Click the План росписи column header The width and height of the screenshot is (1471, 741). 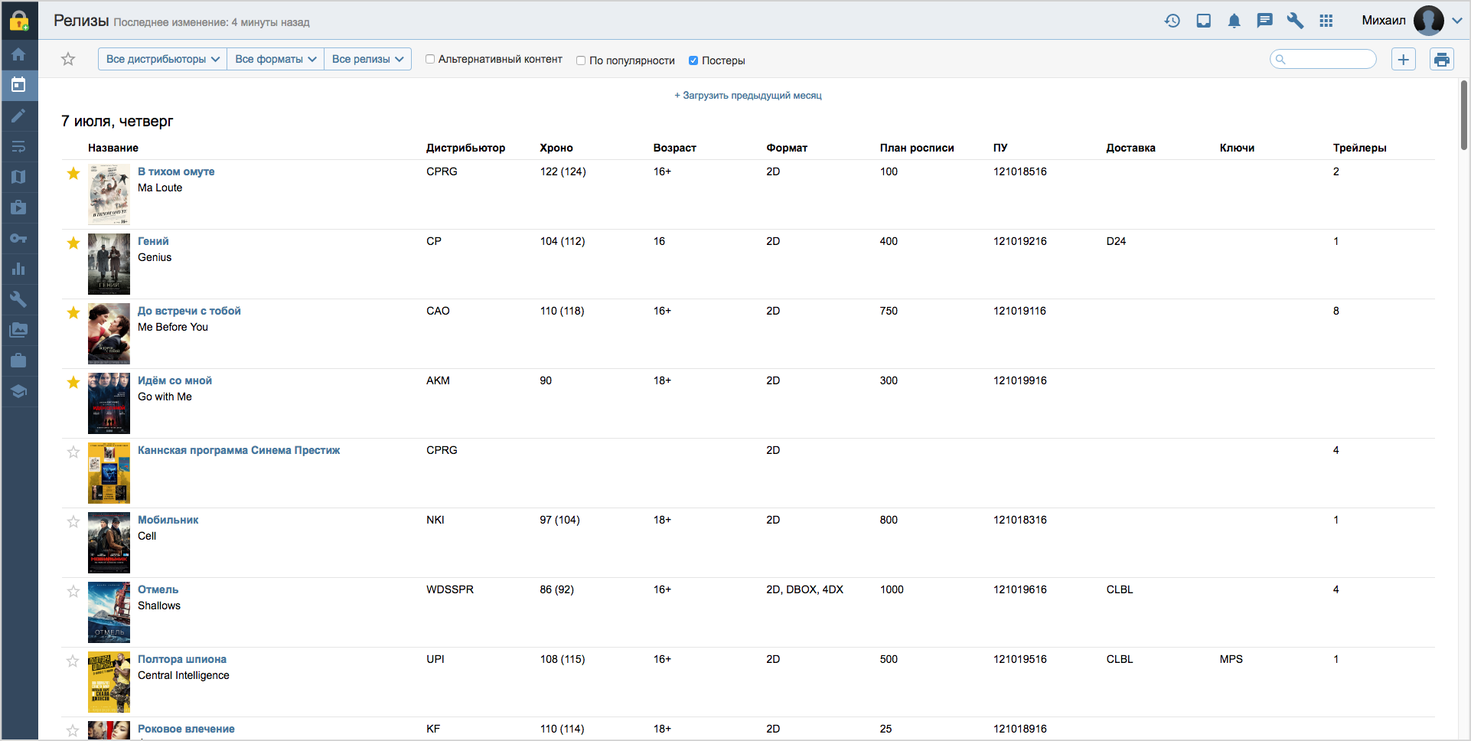[917, 148]
